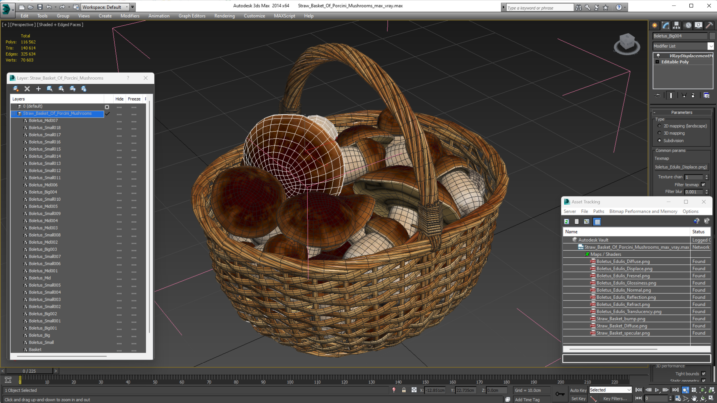Viewport: 717px width, 403px height.
Task: Toggle current-layer checkmark for Straw_Basket layer
Action: (107, 113)
